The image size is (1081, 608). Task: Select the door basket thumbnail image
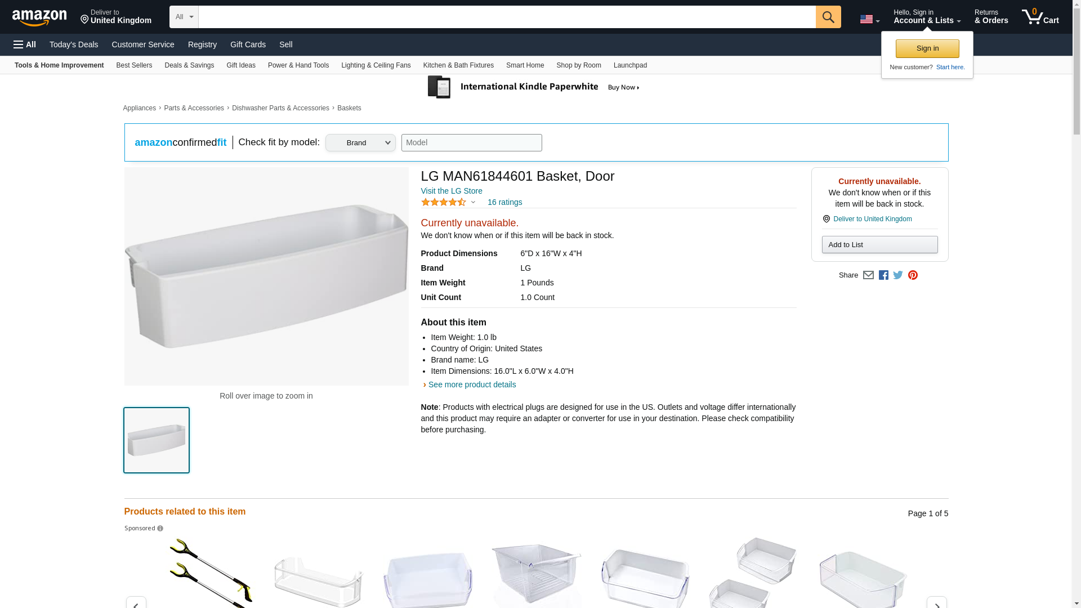pos(157,440)
